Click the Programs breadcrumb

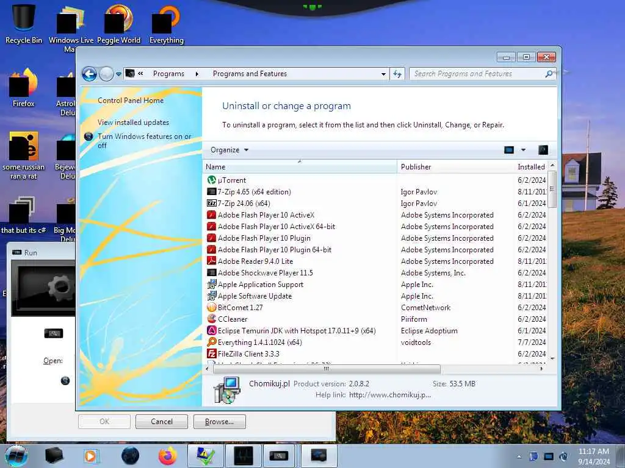(168, 74)
